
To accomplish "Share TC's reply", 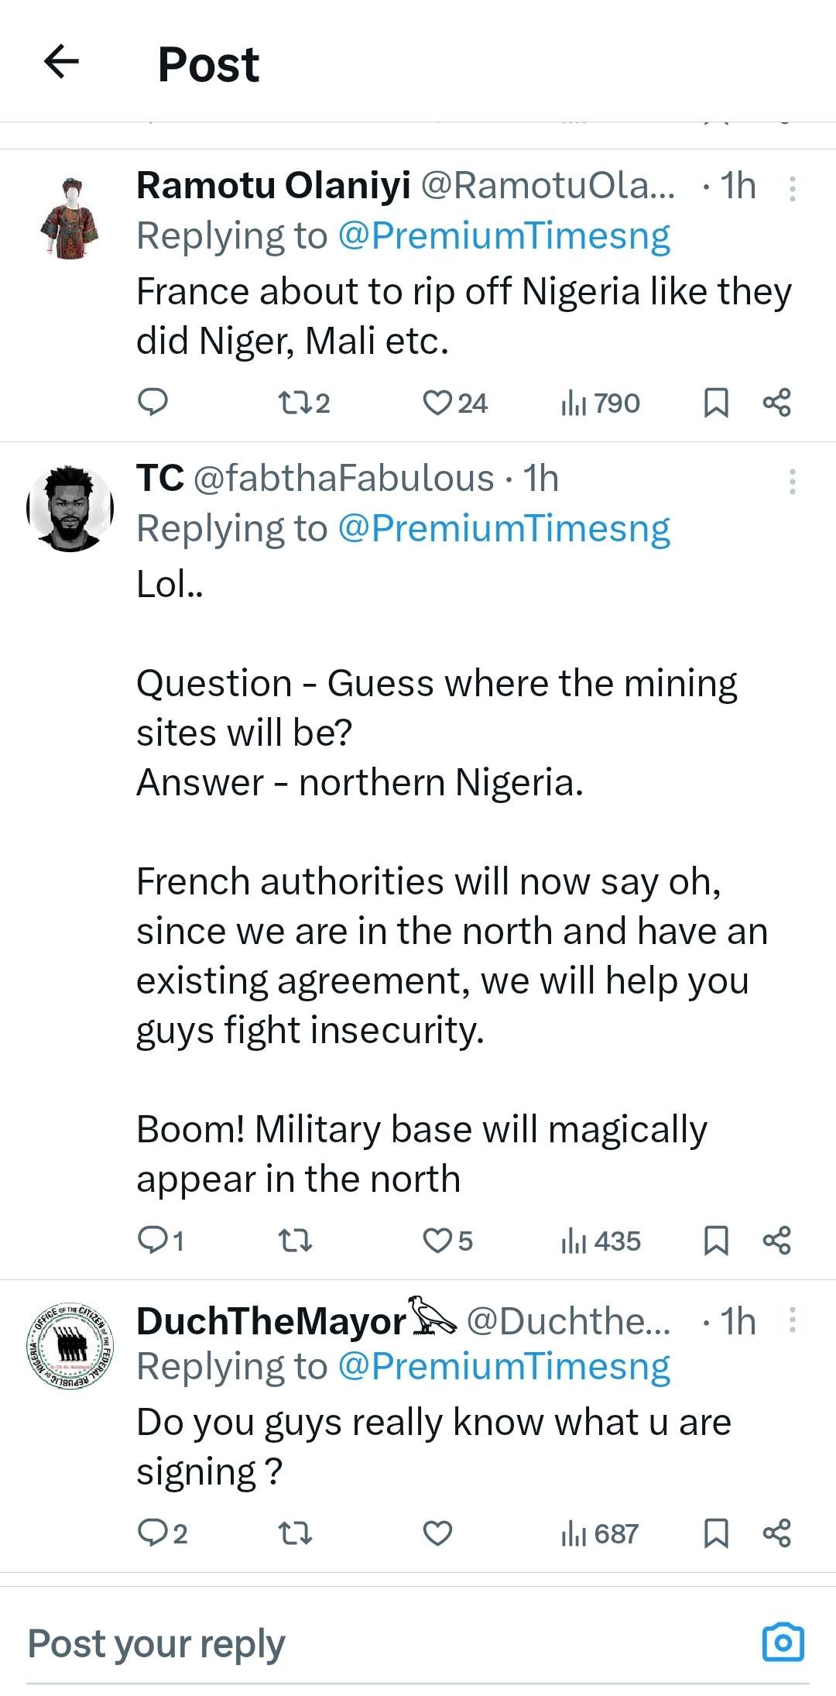I will [776, 1241].
